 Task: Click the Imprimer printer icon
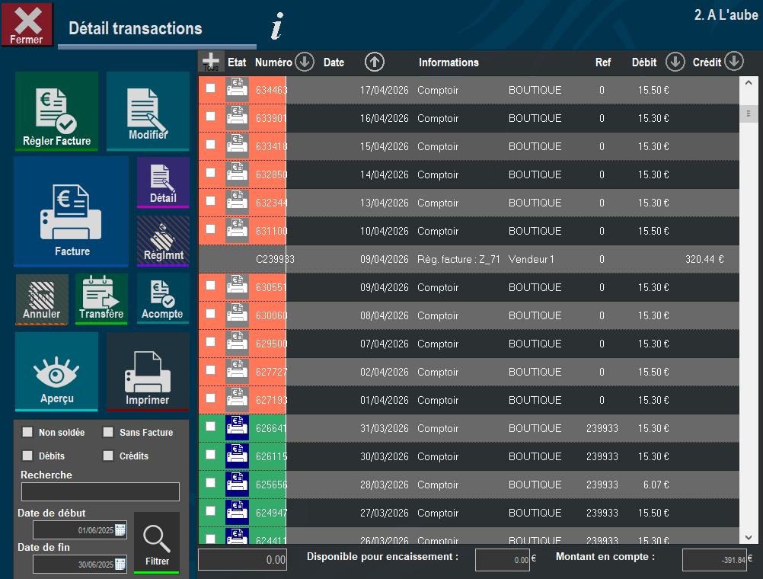(148, 372)
